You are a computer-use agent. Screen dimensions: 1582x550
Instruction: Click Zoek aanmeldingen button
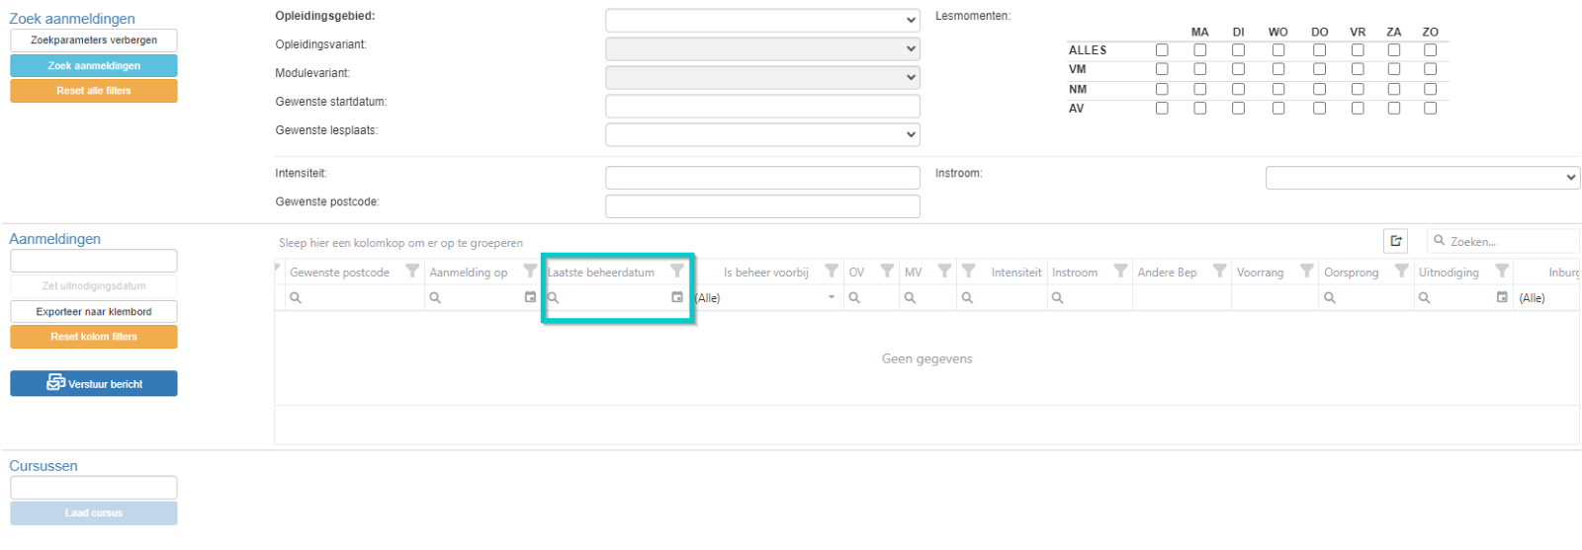coord(94,65)
